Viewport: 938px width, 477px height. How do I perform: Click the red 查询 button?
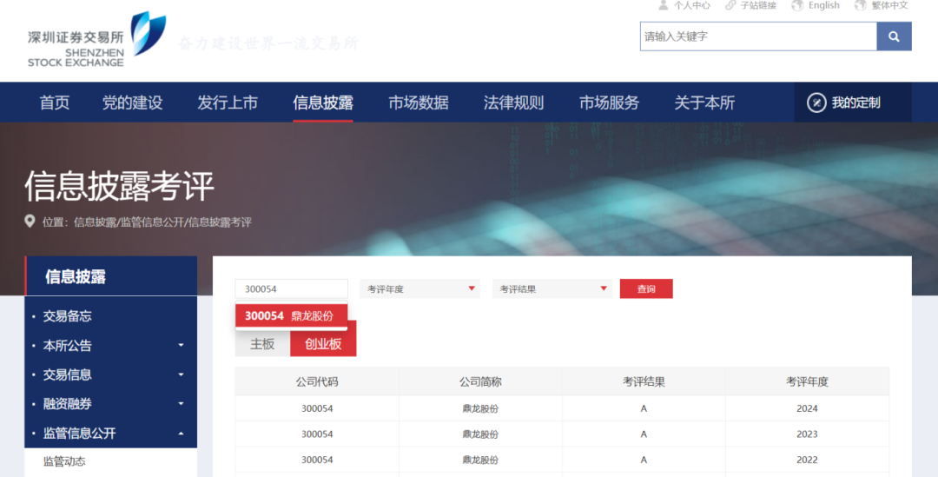(646, 289)
